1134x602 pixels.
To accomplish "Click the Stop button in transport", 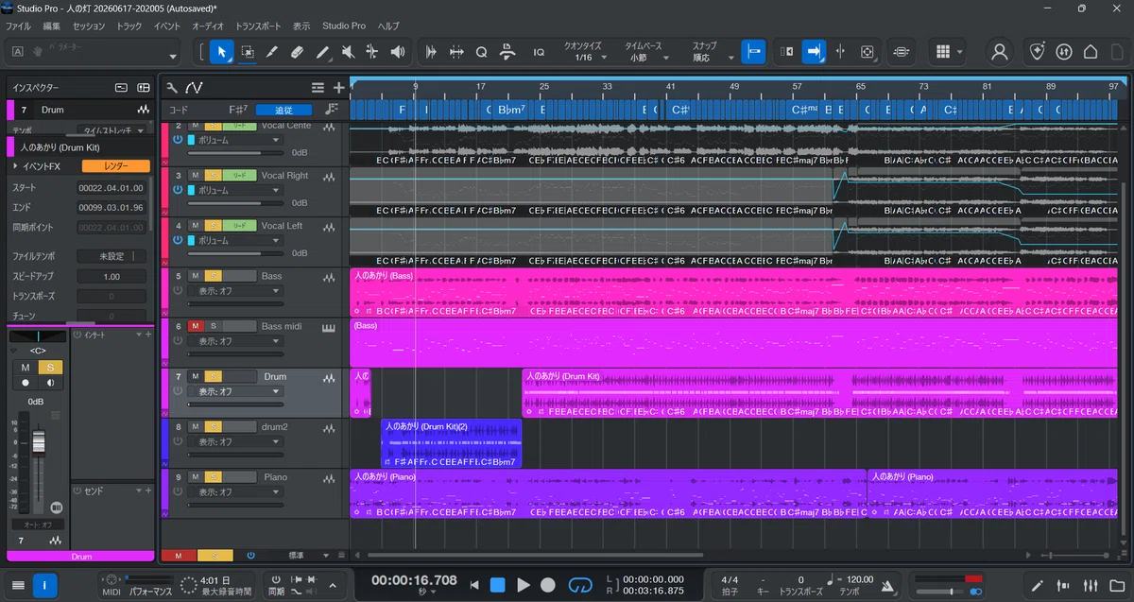I will [497, 585].
